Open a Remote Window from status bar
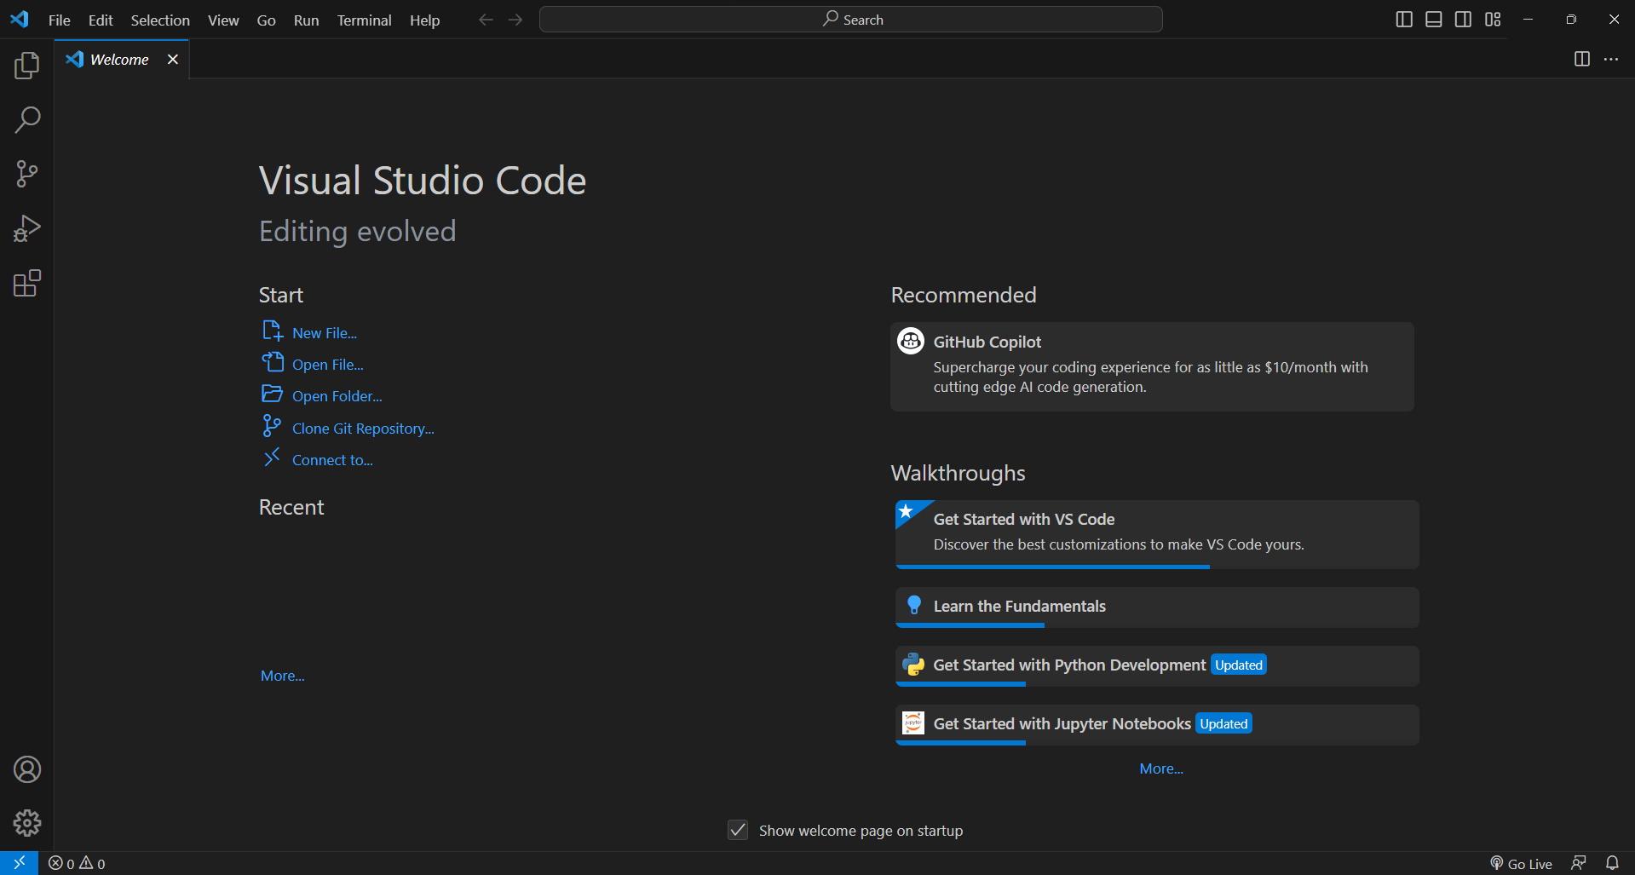Screen dimensions: 1635x875 click(18, 862)
